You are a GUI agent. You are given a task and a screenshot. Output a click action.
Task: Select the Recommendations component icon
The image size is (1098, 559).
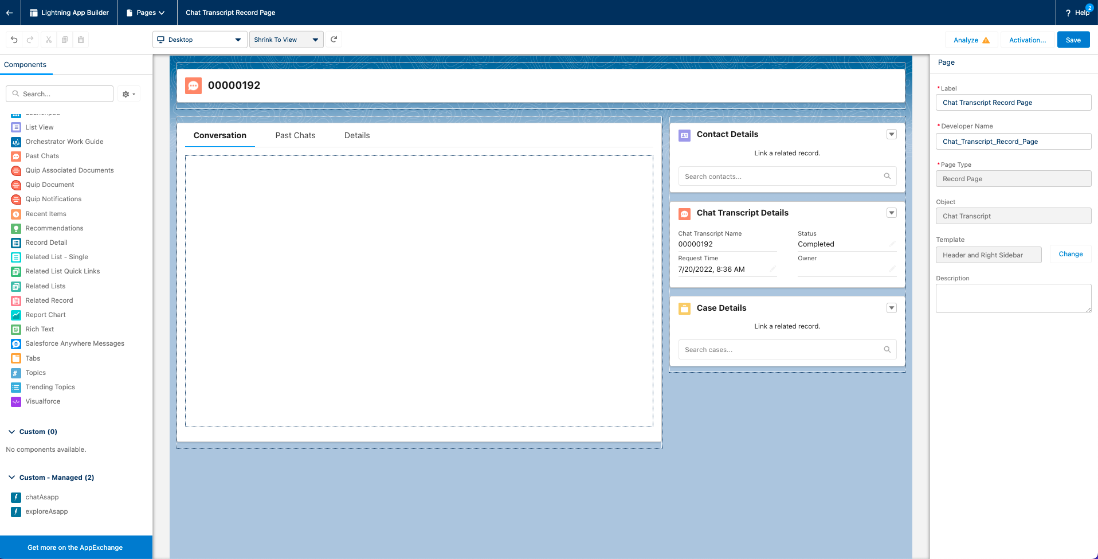click(x=16, y=228)
